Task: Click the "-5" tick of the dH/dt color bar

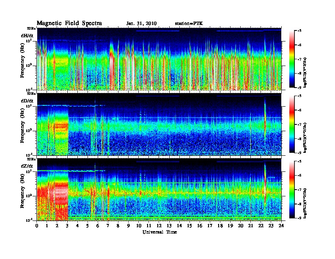Action: (299, 31)
